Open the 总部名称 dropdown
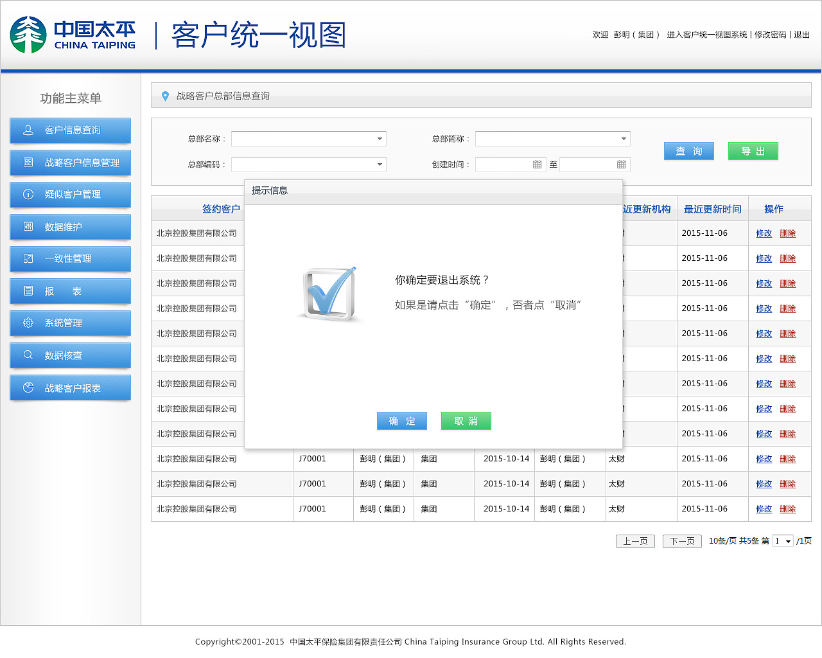The height and width of the screenshot is (658, 822). [380, 138]
